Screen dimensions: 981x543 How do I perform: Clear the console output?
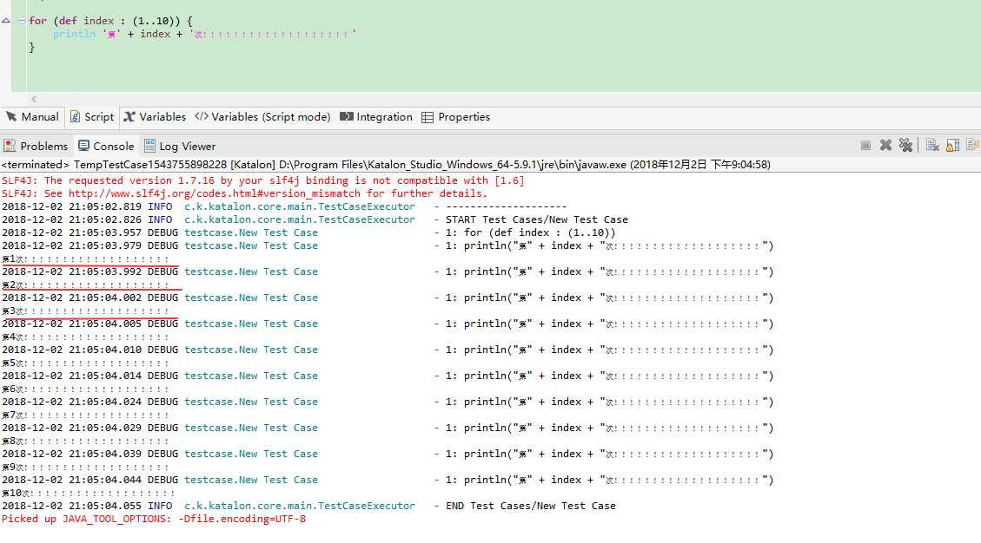point(933,146)
